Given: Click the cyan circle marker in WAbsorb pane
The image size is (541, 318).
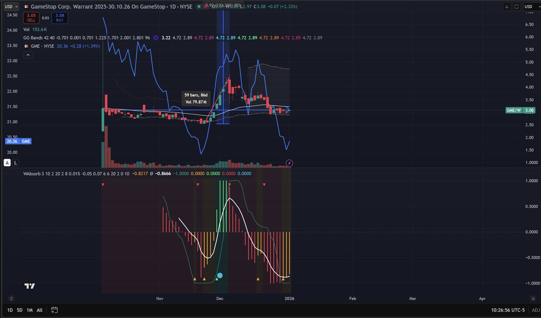Looking at the screenshot, I should 220,275.
